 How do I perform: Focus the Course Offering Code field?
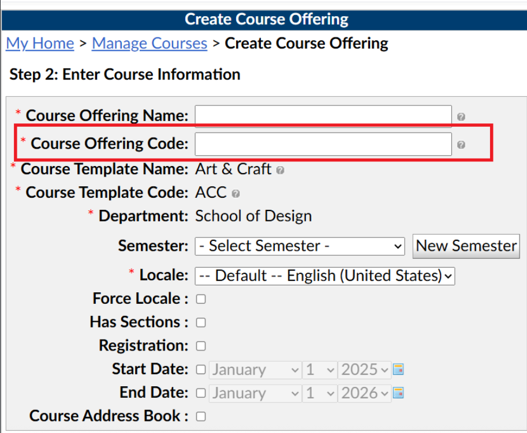(323, 144)
